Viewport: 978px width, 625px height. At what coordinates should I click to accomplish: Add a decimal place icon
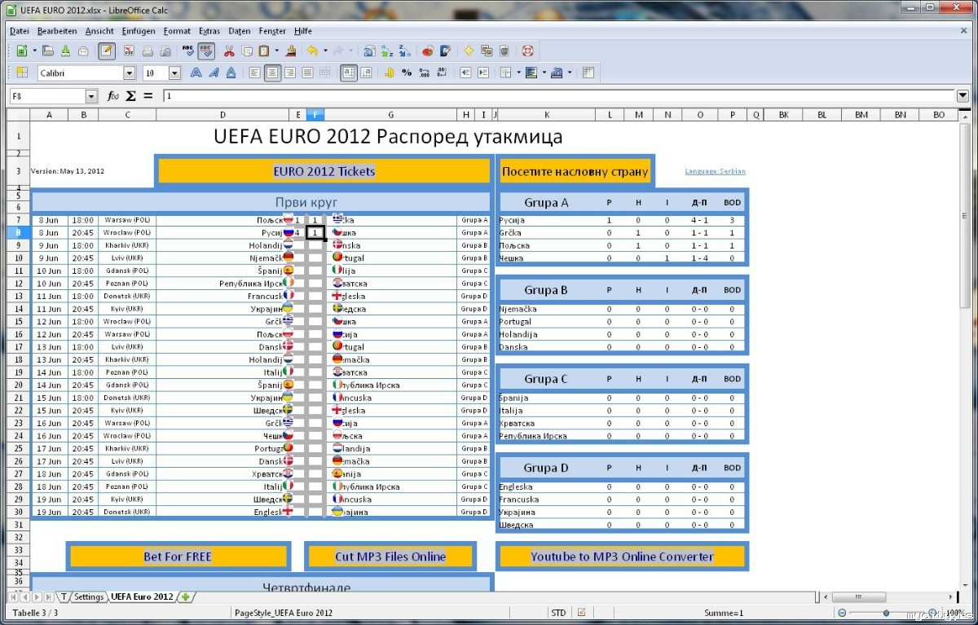tap(425, 73)
